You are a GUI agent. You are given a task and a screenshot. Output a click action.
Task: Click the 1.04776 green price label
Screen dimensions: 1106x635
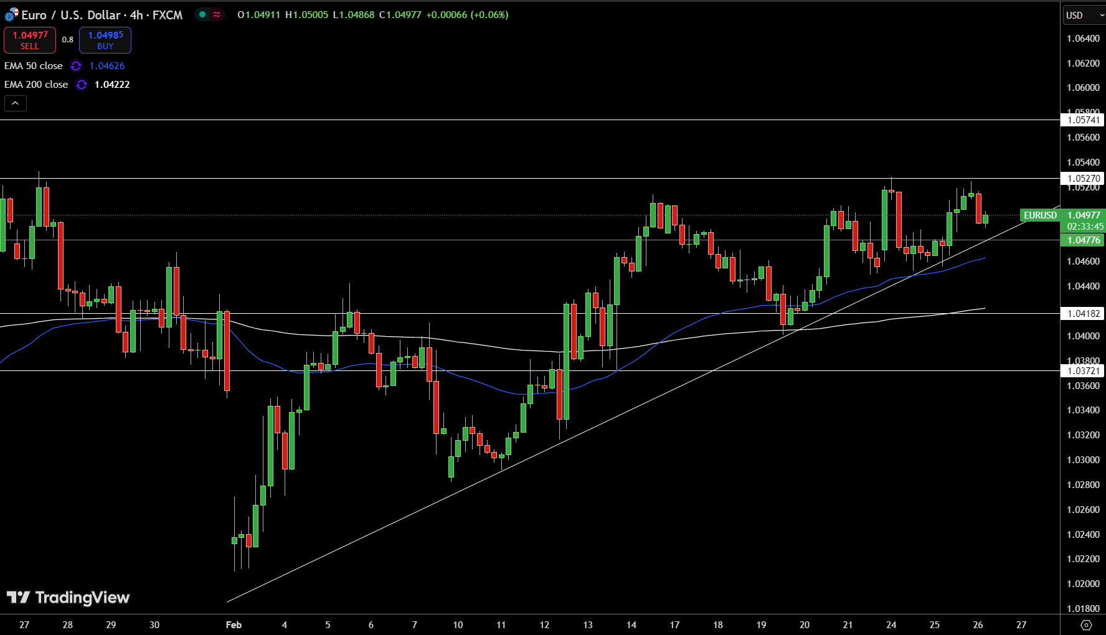pos(1083,240)
